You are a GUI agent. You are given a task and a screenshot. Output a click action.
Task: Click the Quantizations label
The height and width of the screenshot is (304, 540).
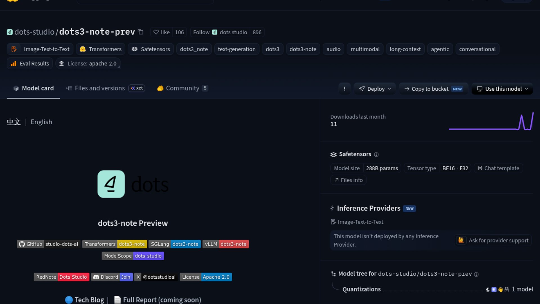[x=361, y=289]
